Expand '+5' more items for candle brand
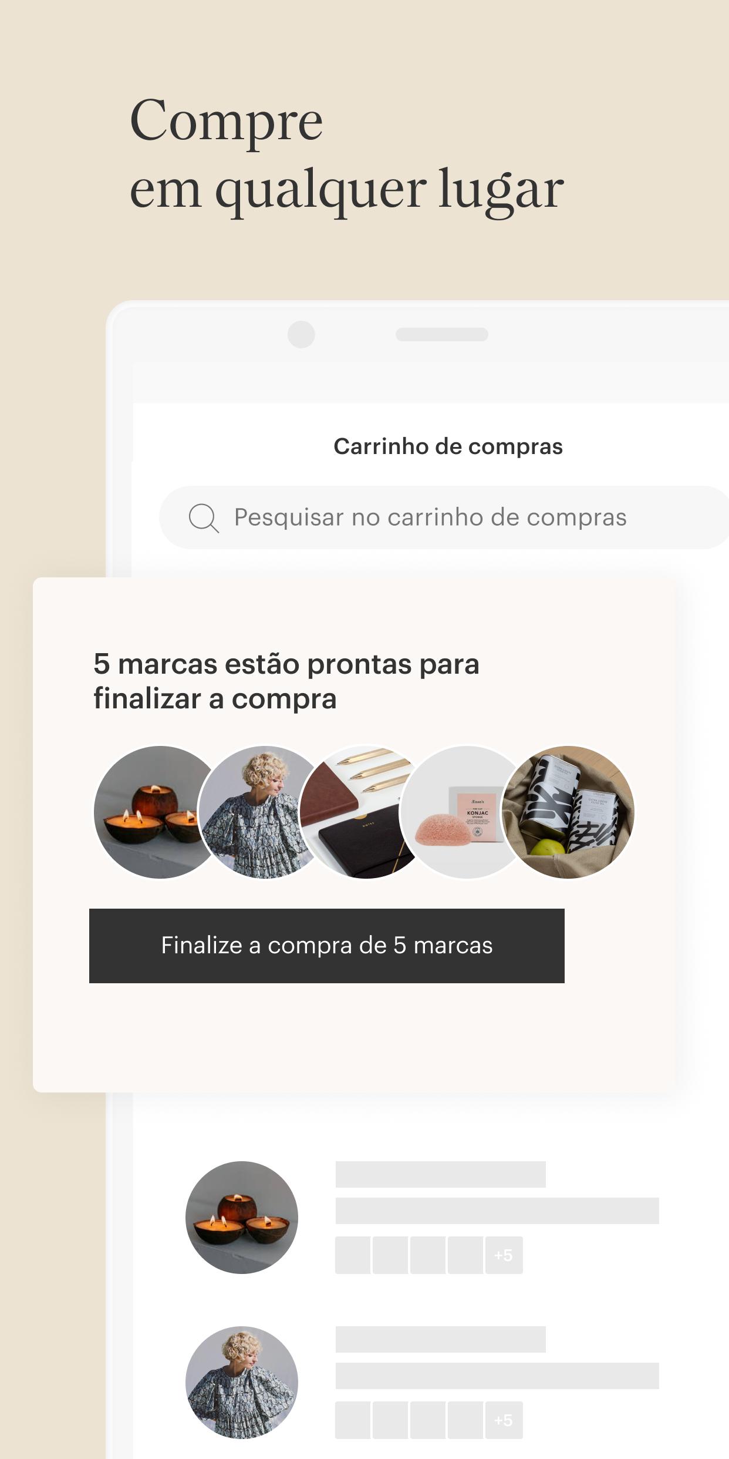This screenshot has width=729, height=1459. pyautogui.click(x=504, y=1255)
